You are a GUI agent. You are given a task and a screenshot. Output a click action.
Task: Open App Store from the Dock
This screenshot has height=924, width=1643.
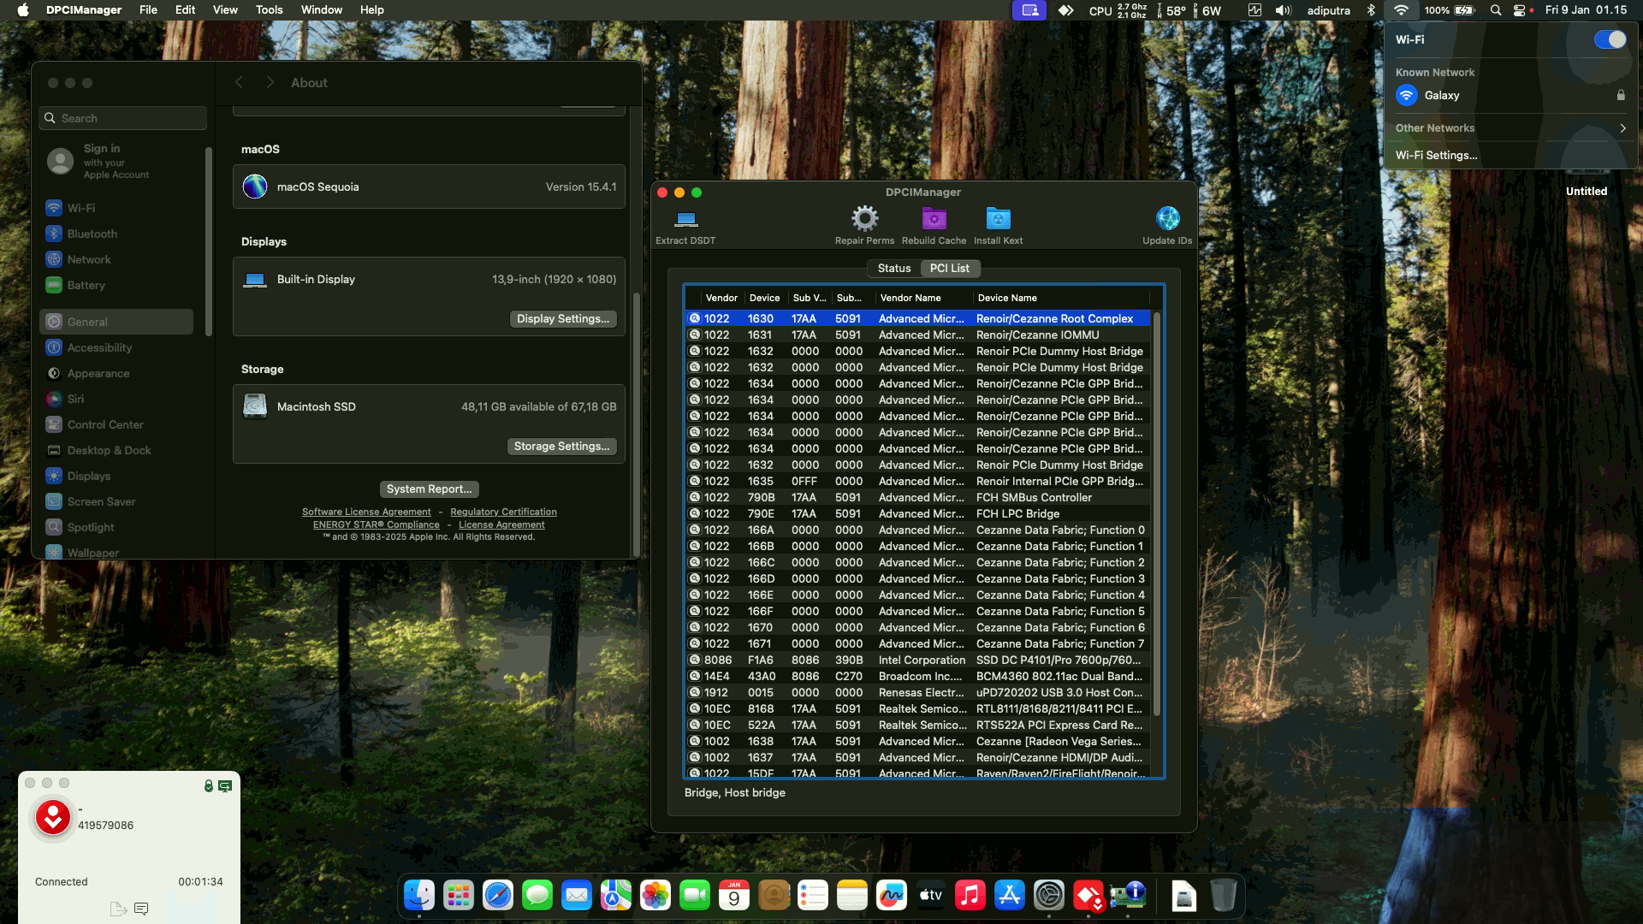1009,896
